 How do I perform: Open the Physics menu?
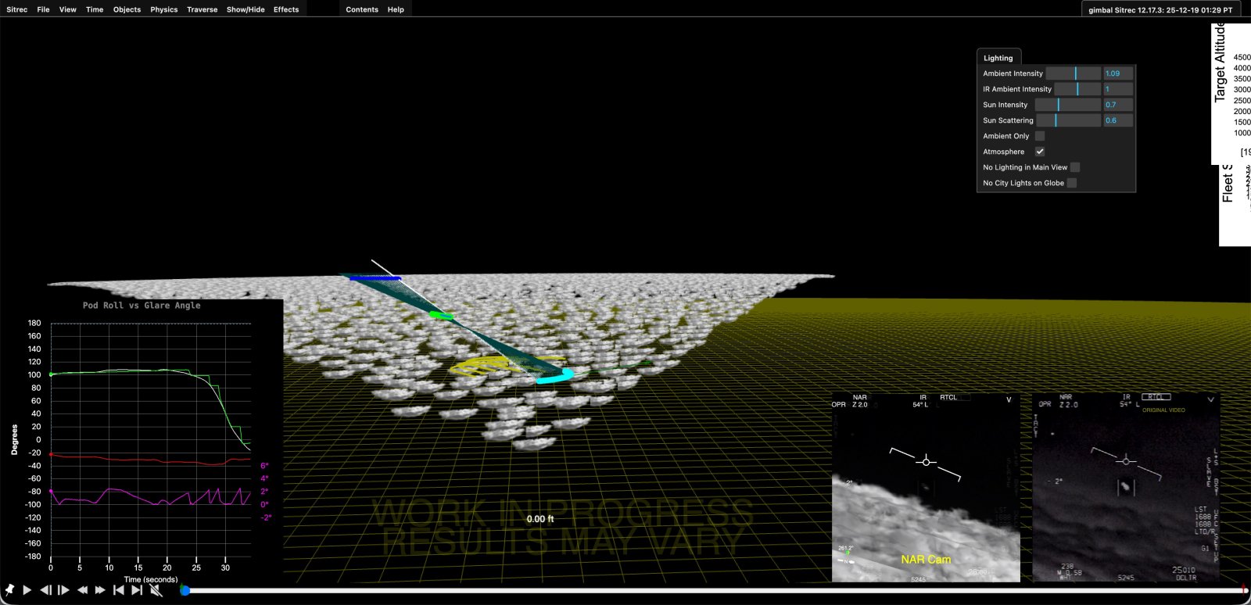[x=164, y=9]
